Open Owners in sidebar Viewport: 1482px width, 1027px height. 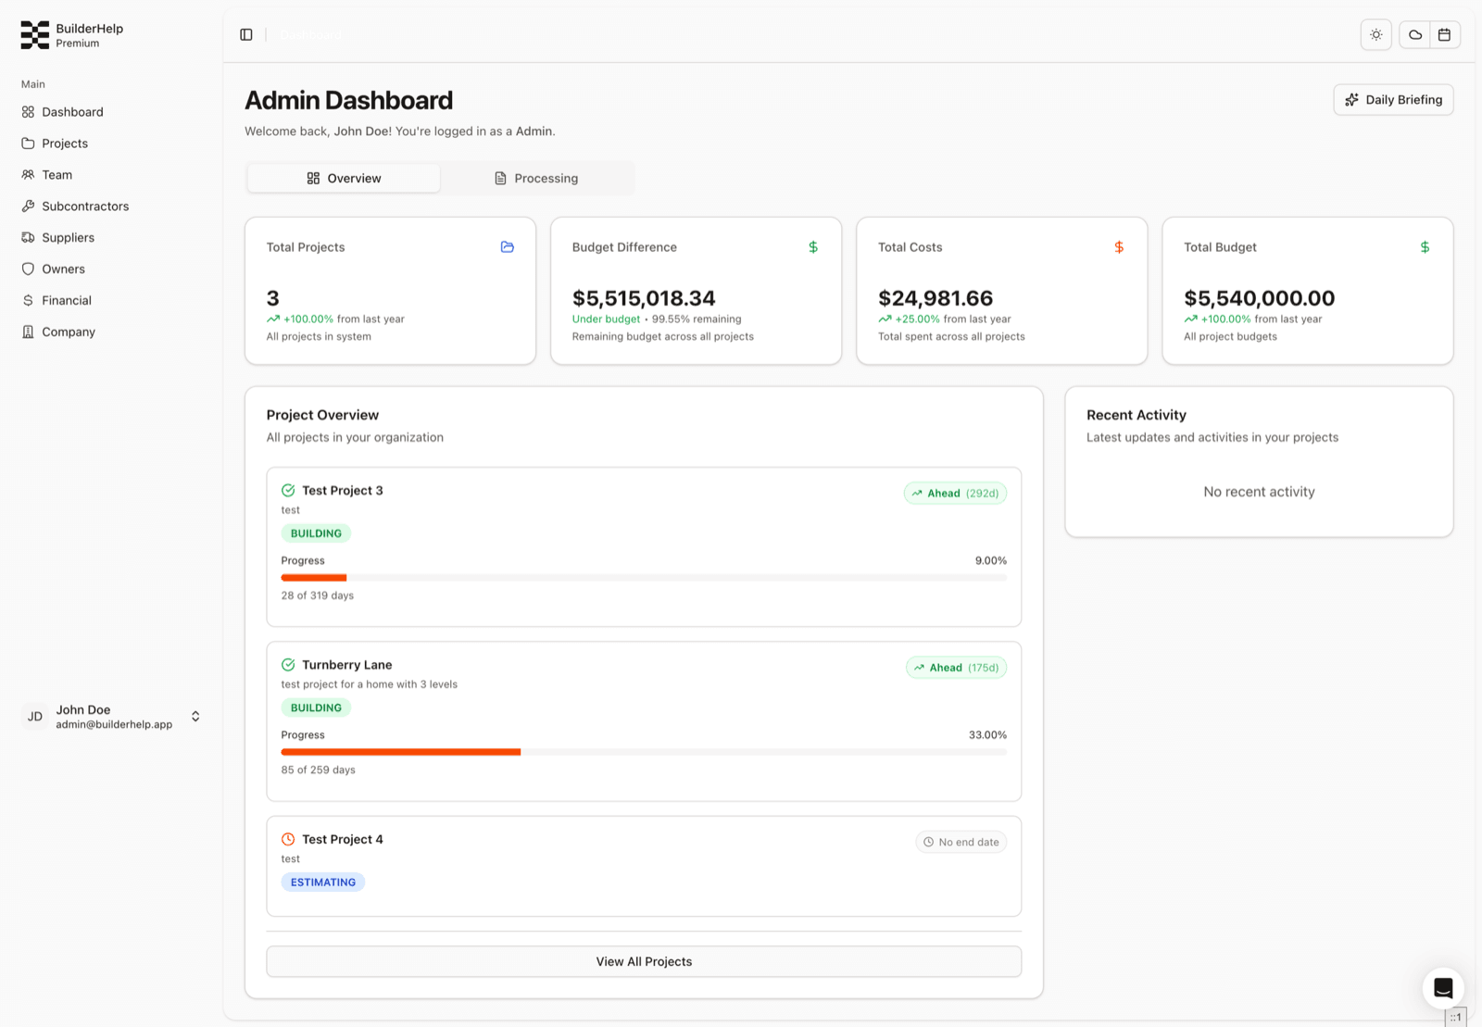(x=63, y=269)
